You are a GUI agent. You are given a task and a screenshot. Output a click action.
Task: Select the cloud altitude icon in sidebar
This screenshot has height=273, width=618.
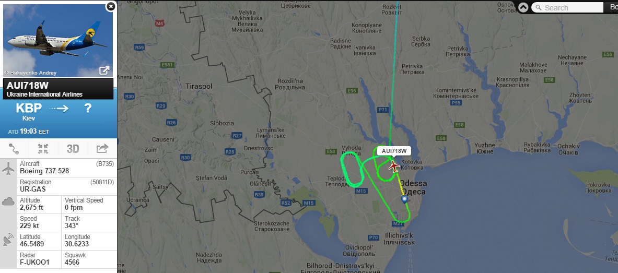pos(8,202)
